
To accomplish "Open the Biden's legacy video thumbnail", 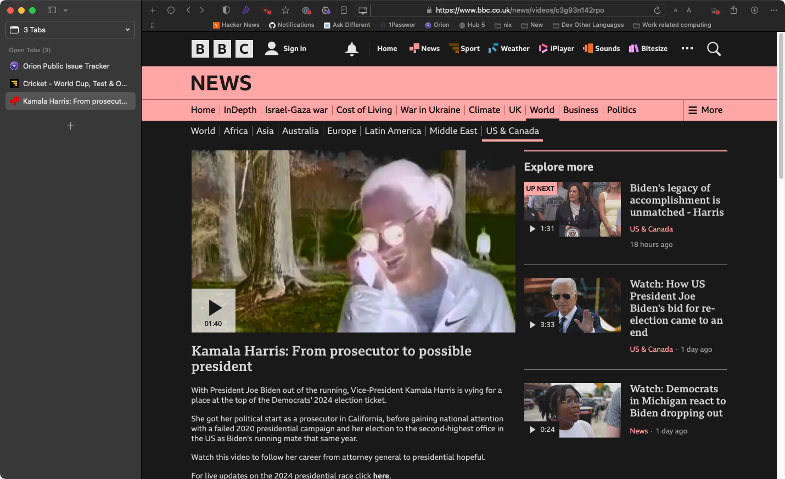I will click(572, 209).
